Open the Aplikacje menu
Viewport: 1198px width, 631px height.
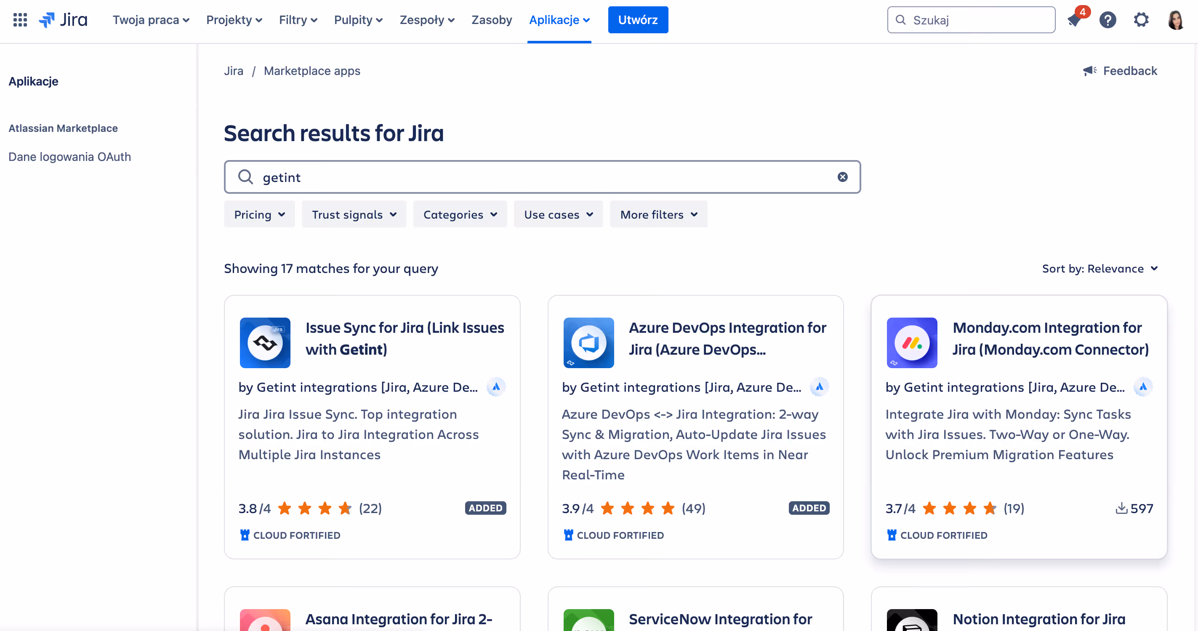pyautogui.click(x=559, y=20)
